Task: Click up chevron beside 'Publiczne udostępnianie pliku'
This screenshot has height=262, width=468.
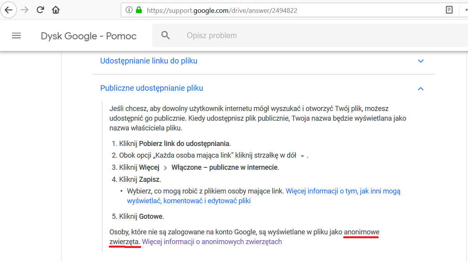Action: pyautogui.click(x=420, y=89)
